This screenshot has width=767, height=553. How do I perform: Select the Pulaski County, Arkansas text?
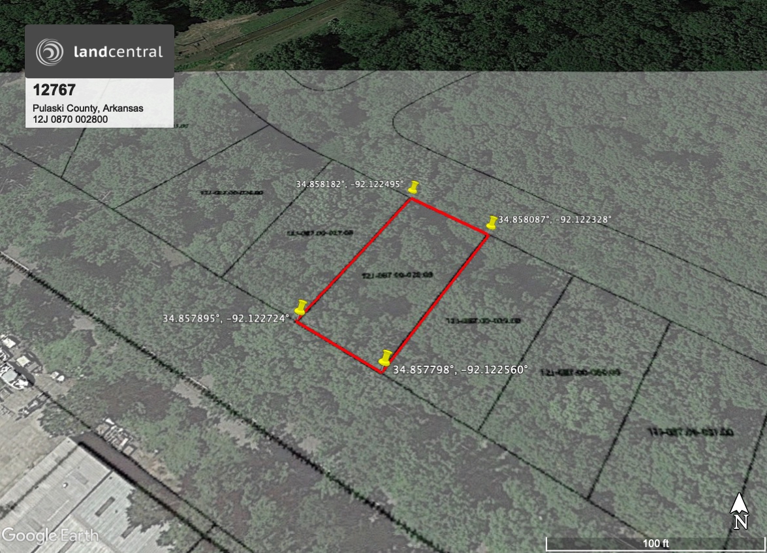click(88, 108)
